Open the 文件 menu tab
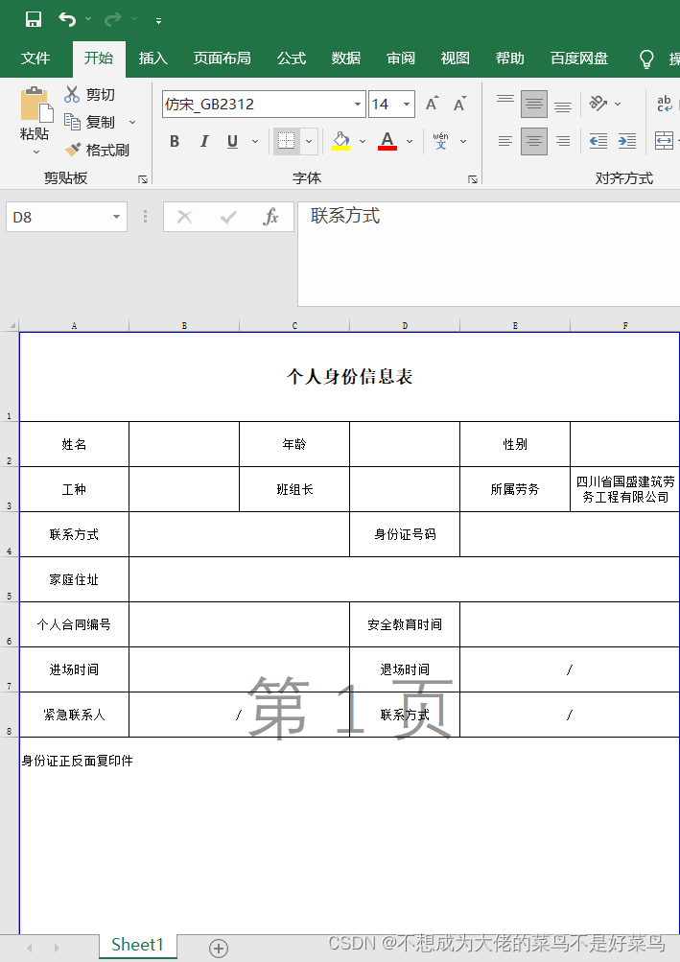 click(35, 59)
